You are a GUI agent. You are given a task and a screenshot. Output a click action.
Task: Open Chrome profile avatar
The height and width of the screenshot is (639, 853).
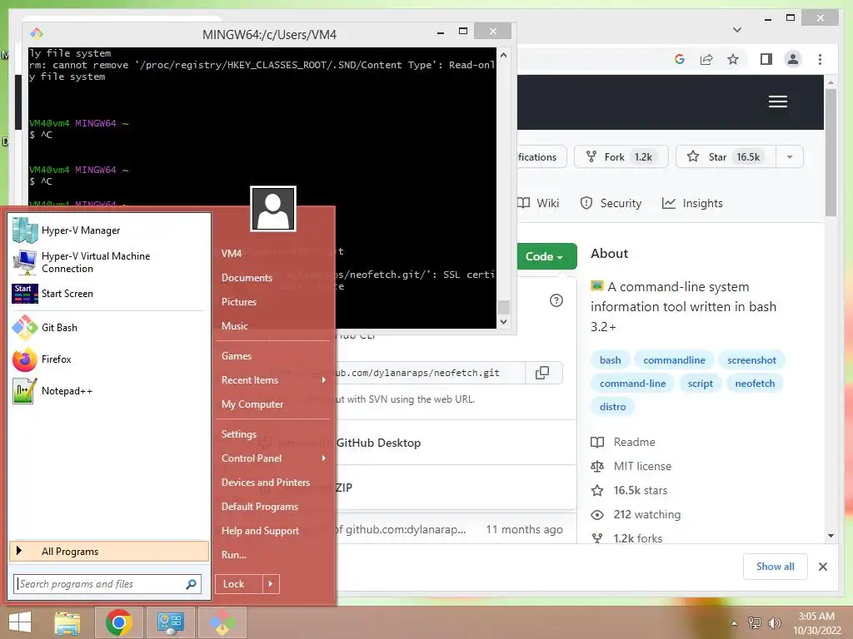click(x=793, y=59)
